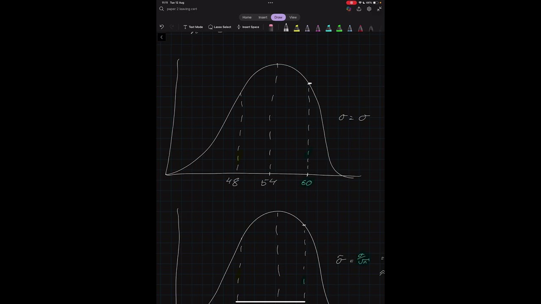
Task: Exit full screen with collapse arrows
Action: coord(379,9)
